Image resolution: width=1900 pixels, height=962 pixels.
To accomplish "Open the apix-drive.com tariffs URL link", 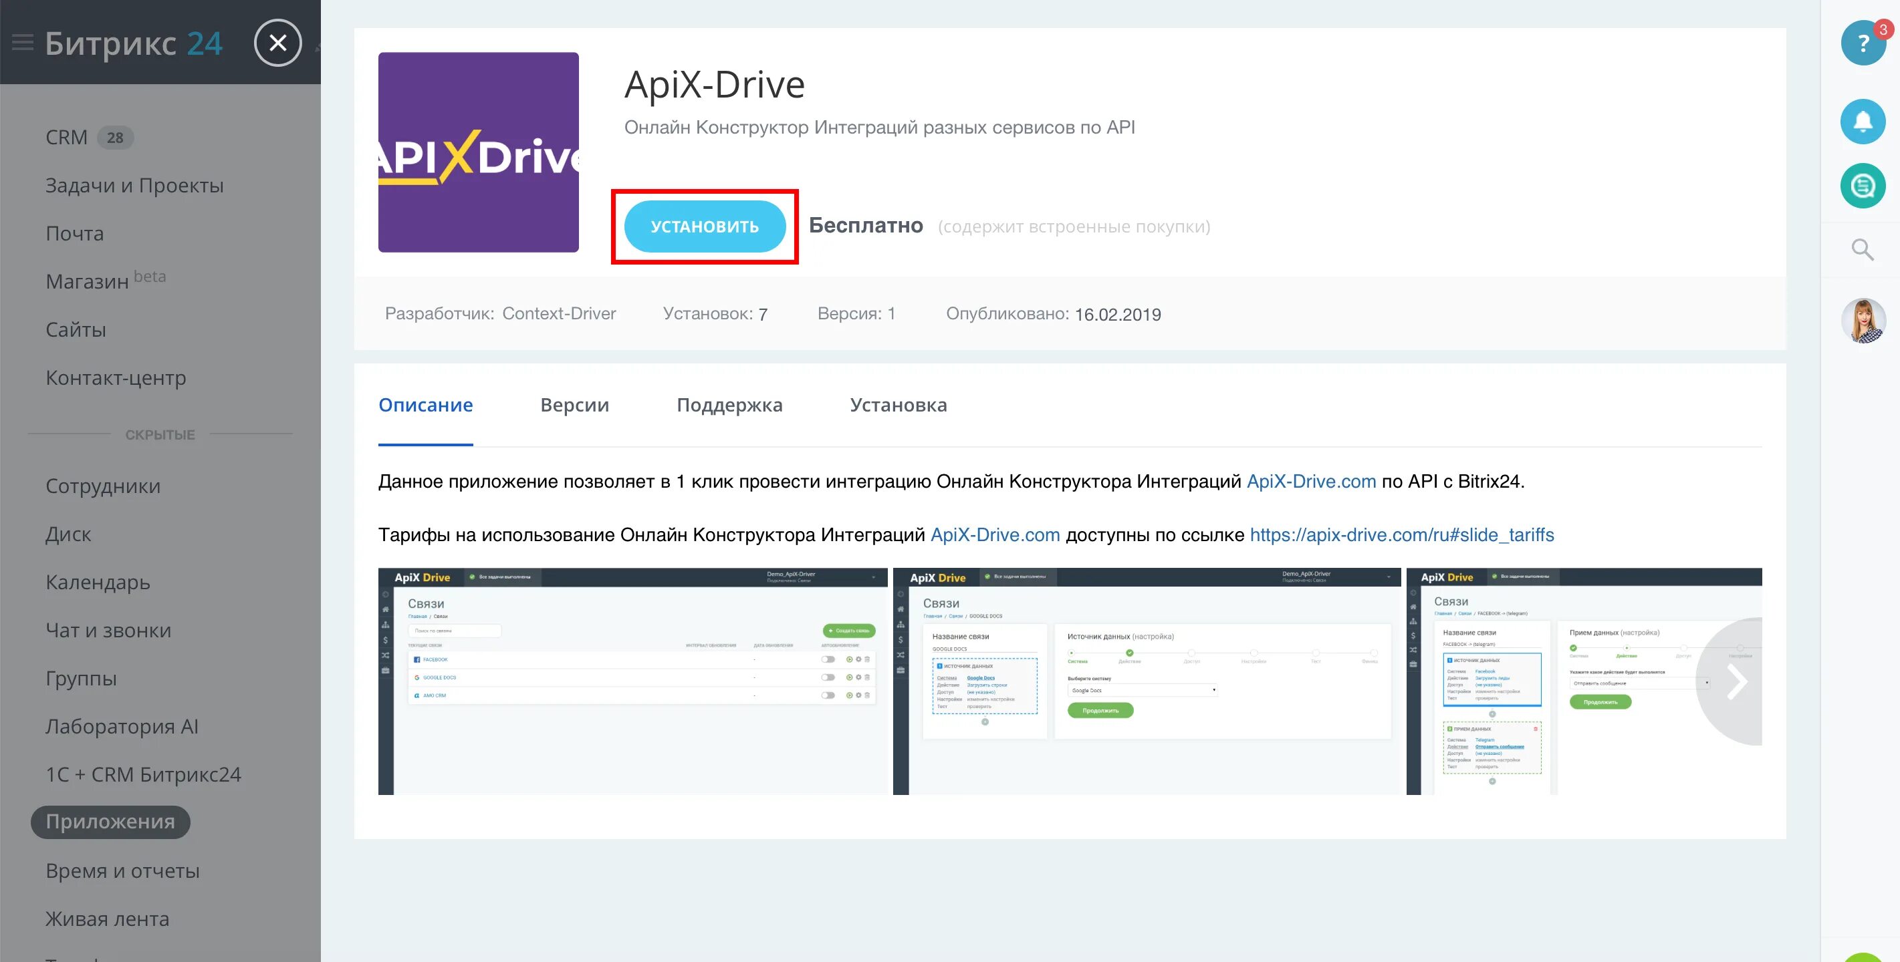I will tap(1401, 534).
